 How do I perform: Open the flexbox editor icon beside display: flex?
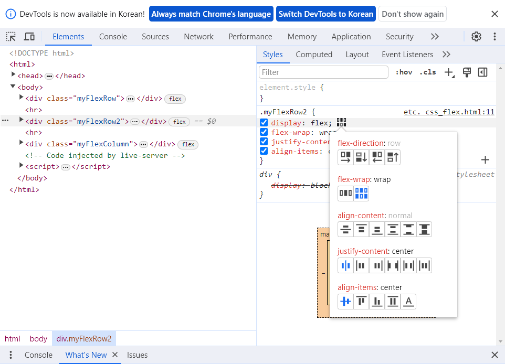[x=341, y=123]
